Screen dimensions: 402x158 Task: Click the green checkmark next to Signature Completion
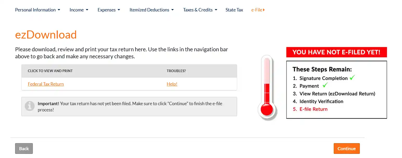352,78
